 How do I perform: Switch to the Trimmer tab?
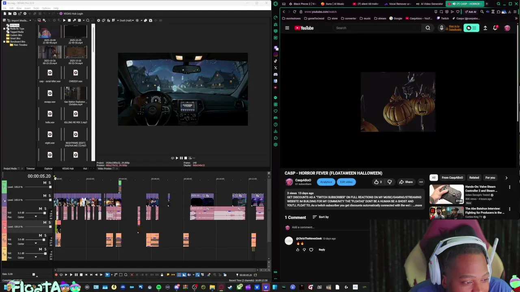[30, 169]
